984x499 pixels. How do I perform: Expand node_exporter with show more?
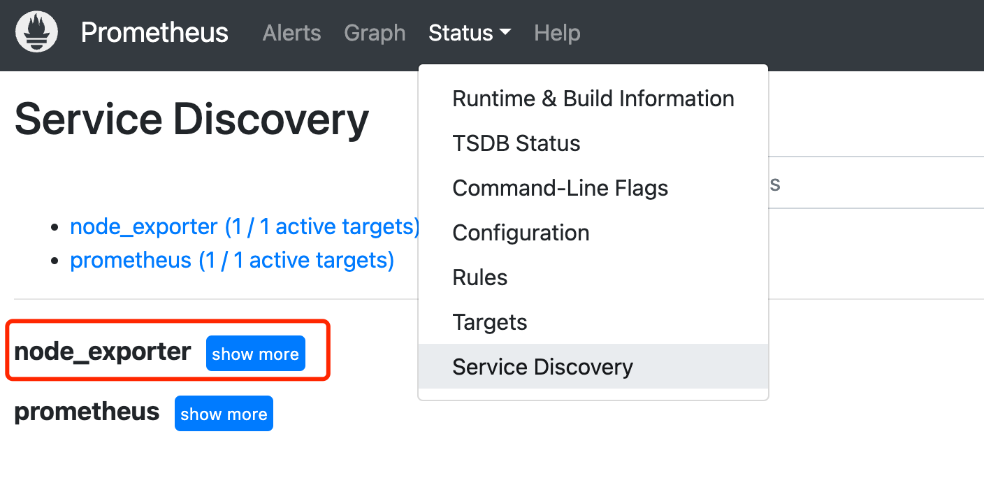[x=256, y=354]
